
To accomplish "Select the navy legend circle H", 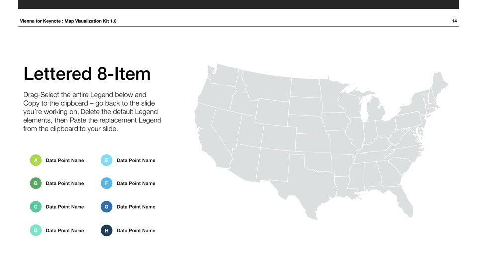I will point(106,230).
